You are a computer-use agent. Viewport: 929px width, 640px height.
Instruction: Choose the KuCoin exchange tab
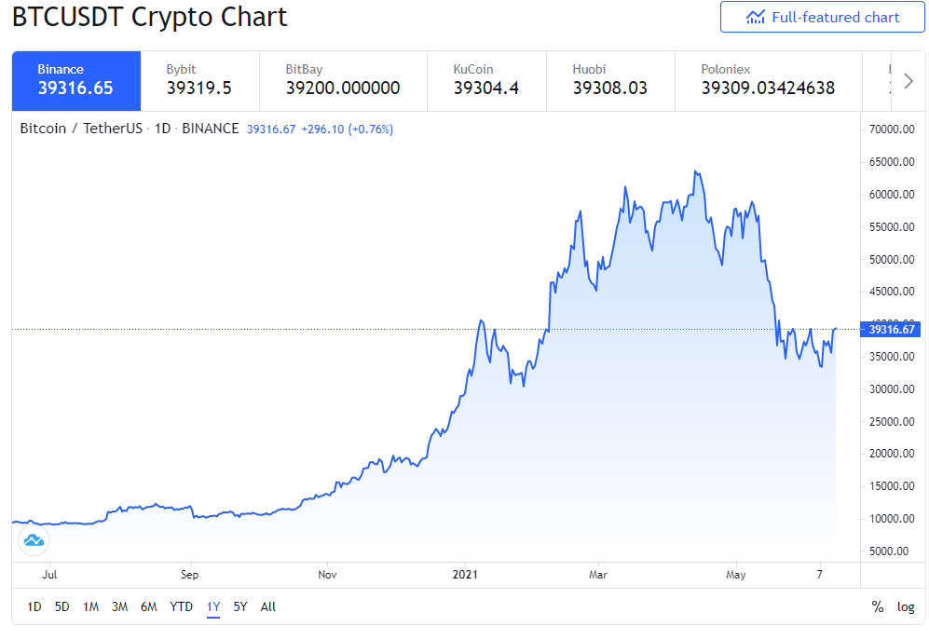486,81
